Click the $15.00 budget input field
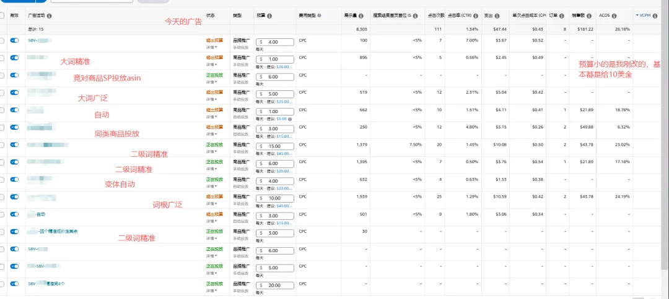The width and height of the screenshot is (669, 299). coord(275,146)
